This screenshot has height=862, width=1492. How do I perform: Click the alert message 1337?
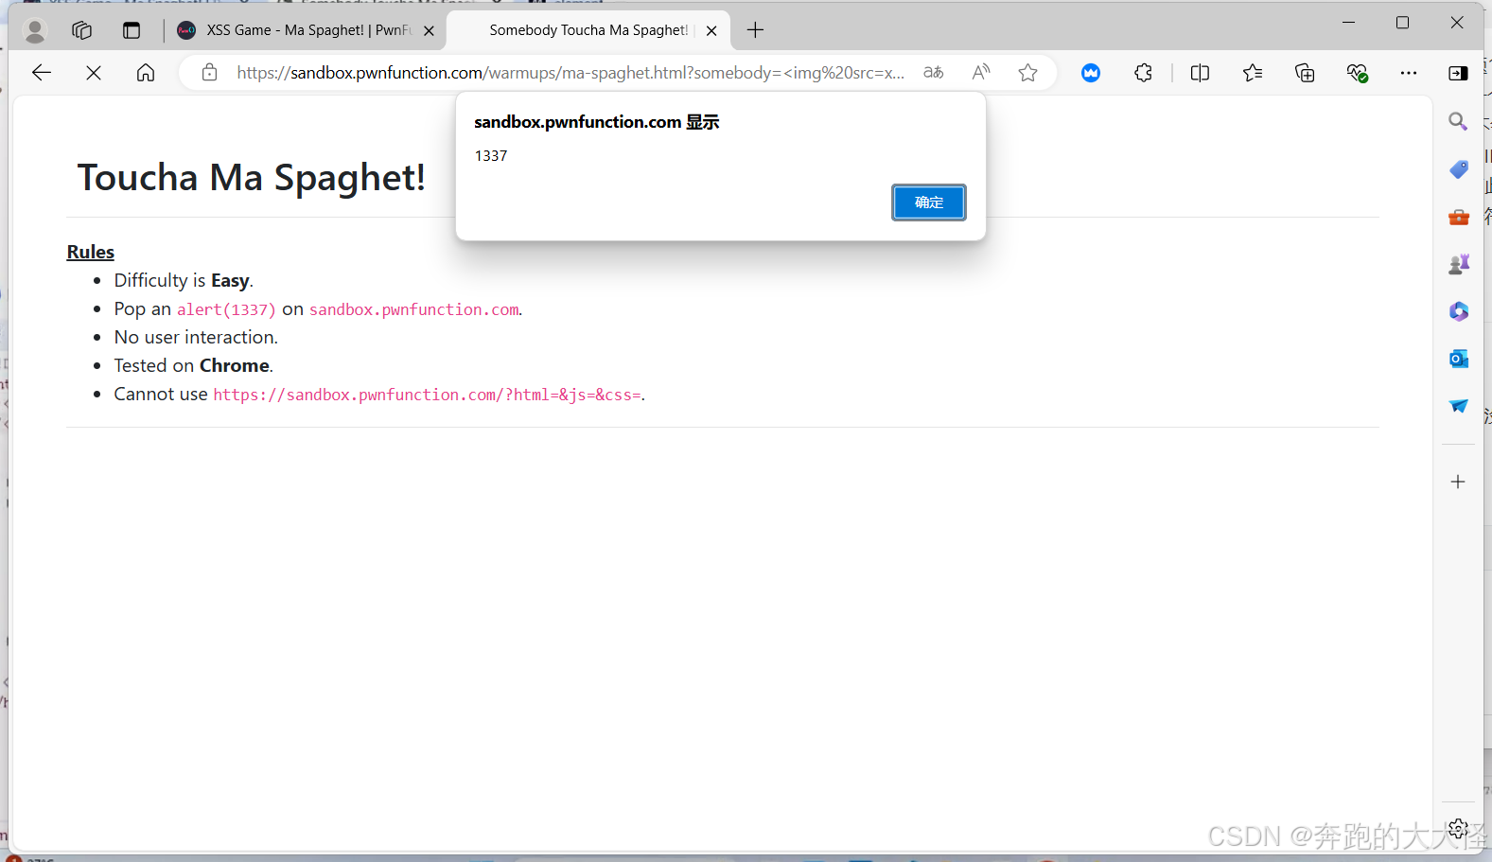point(491,156)
